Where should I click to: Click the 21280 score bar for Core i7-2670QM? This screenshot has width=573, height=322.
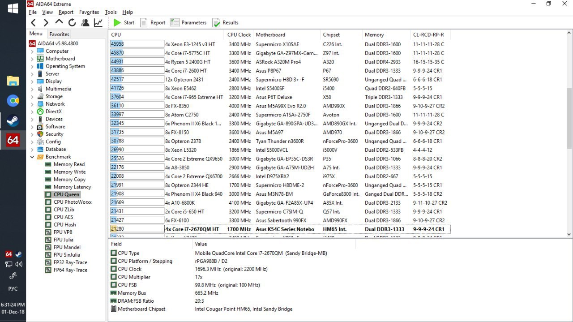coord(137,229)
